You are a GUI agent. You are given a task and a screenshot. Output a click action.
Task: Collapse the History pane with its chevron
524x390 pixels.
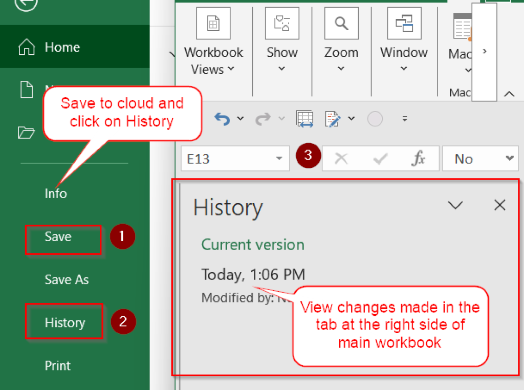coord(455,205)
